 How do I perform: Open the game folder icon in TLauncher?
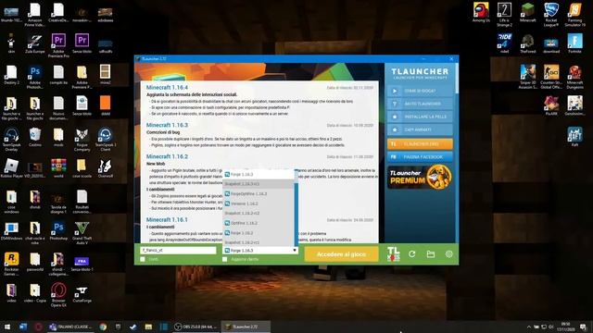click(x=430, y=254)
